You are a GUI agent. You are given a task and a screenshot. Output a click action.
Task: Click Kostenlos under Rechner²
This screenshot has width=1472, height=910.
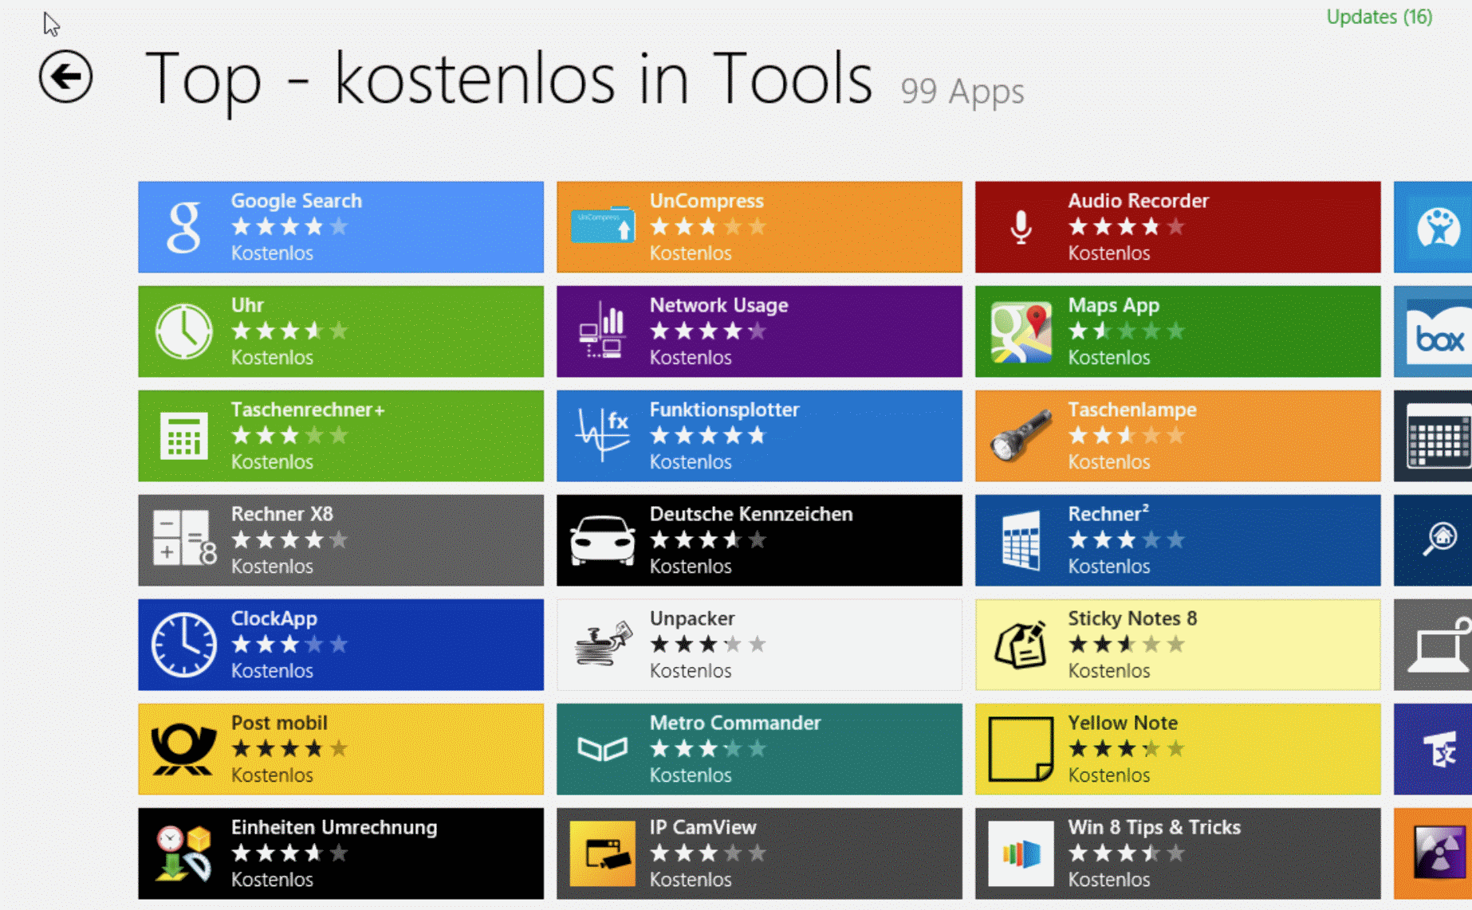coord(1108,567)
